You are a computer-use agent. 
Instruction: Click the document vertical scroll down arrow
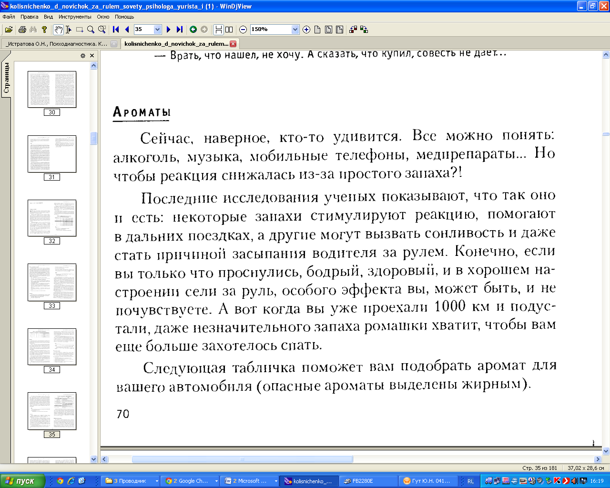click(x=606, y=451)
